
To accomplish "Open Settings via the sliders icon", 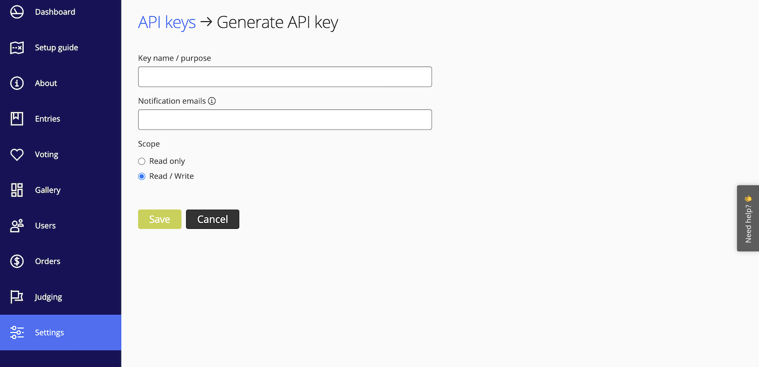I will point(17,332).
